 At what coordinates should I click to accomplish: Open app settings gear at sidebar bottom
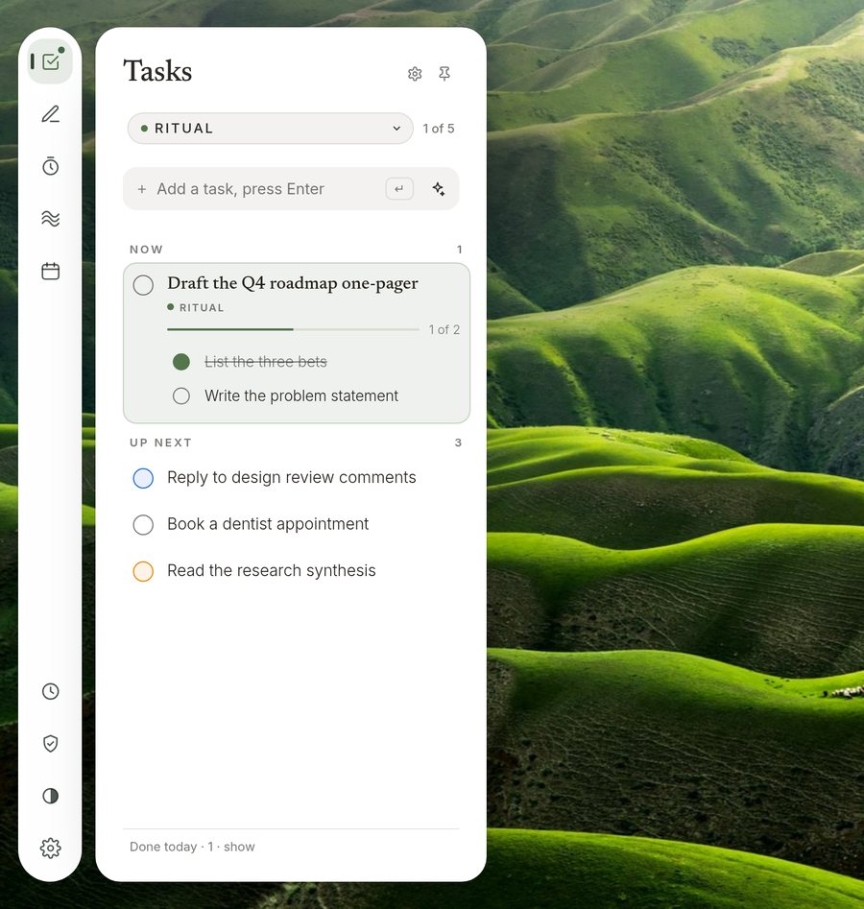point(51,849)
